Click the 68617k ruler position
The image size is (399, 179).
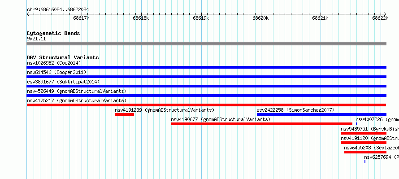[x=81, y=18]
